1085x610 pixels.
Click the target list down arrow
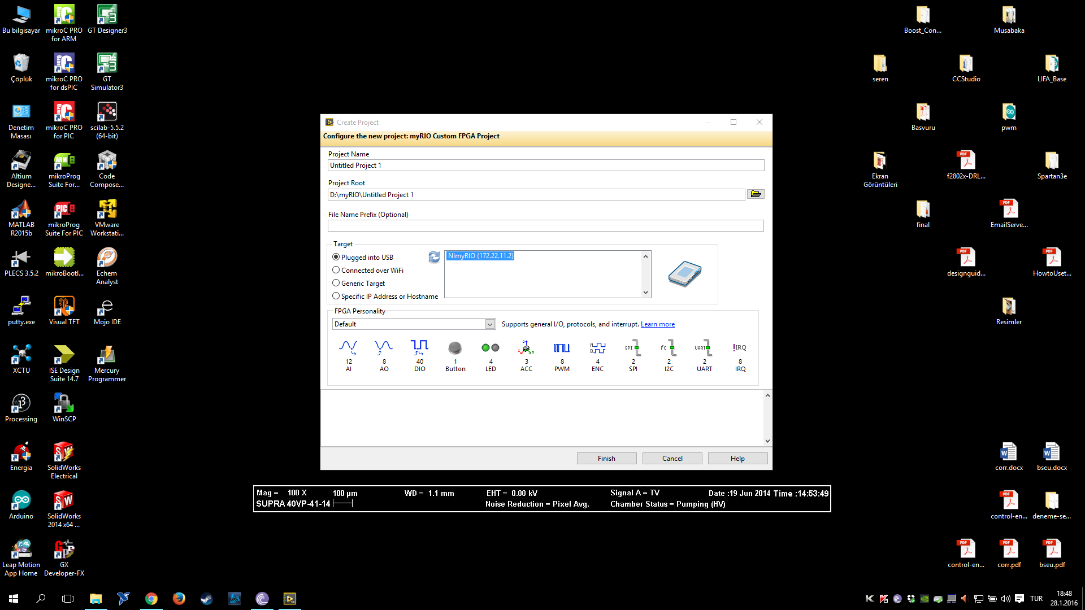[x=645, y=292]
